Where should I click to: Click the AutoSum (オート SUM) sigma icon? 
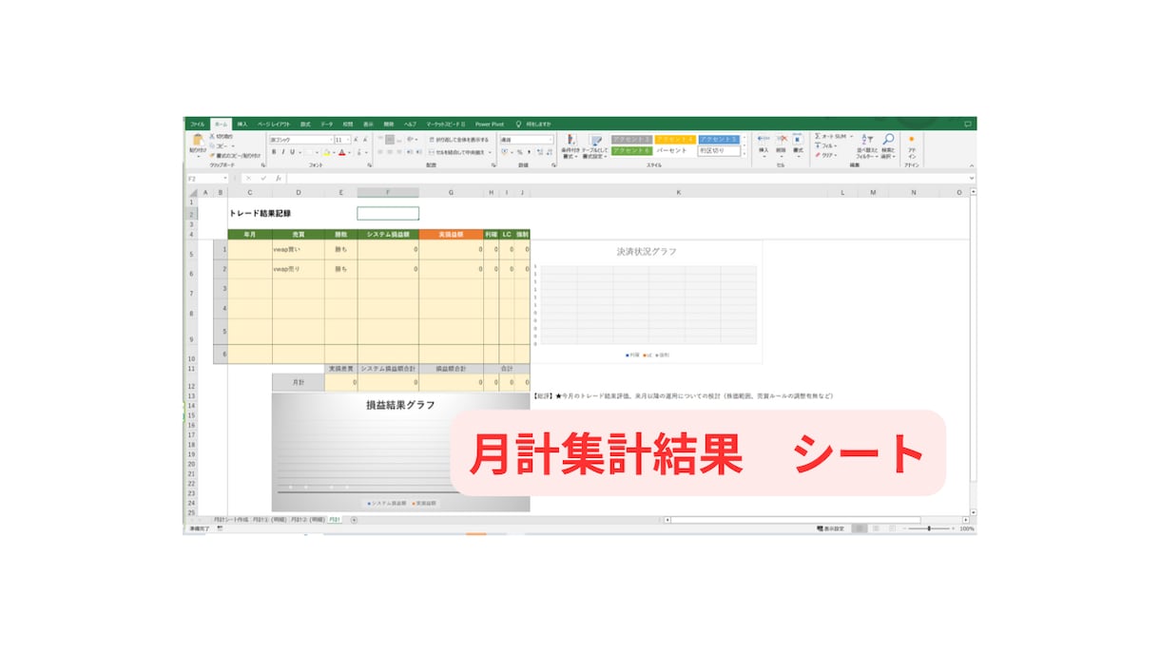[818, 136]
